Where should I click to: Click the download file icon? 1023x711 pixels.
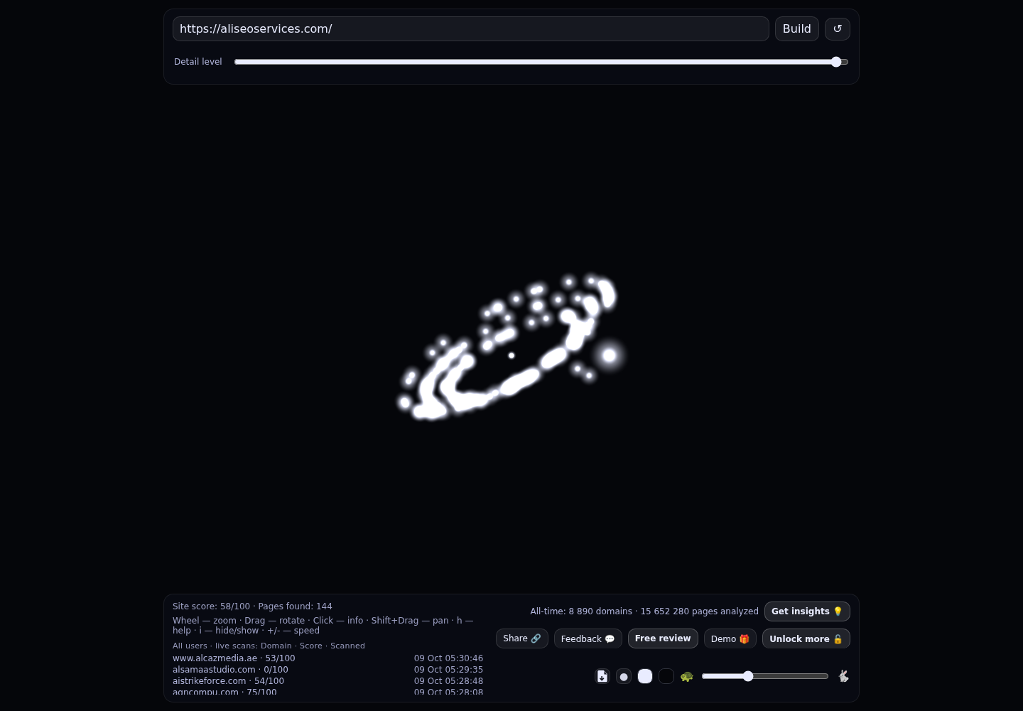(602, 676)
